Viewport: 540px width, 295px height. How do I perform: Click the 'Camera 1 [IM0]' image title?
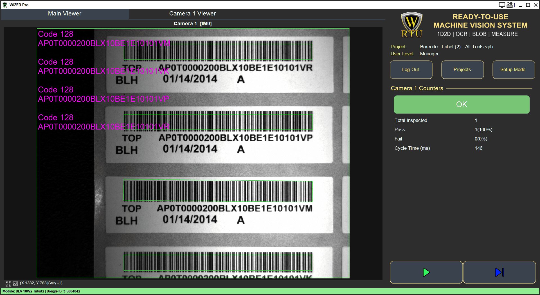point(193,24)
